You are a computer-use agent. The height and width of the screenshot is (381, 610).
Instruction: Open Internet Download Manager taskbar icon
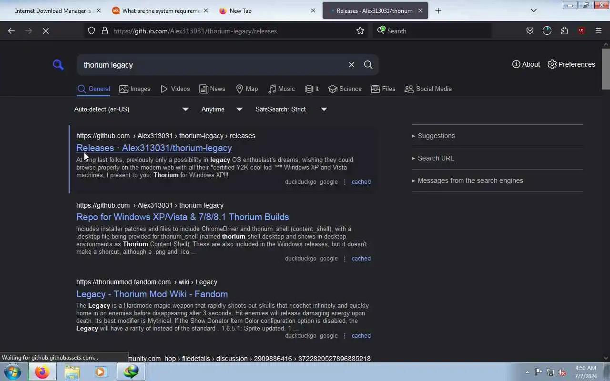pyautogui.click(x=131, y=372)
